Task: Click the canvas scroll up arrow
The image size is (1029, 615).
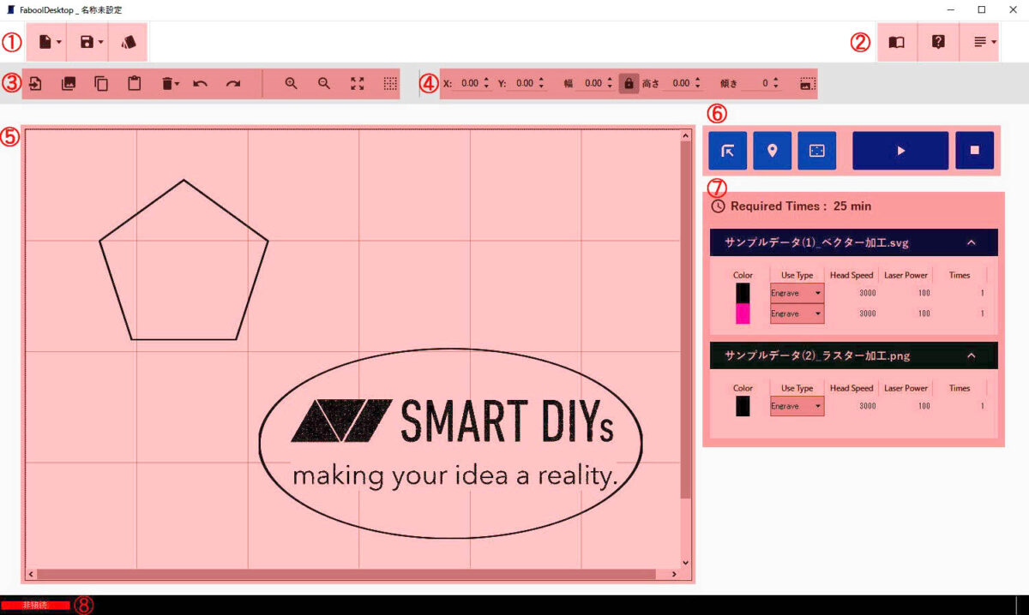Action: tap(685, 135)
